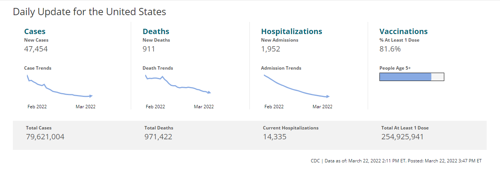The width and height of the screenshot is (500, 173).
Task: Select the New Deaths value 911
Action: 149,49
